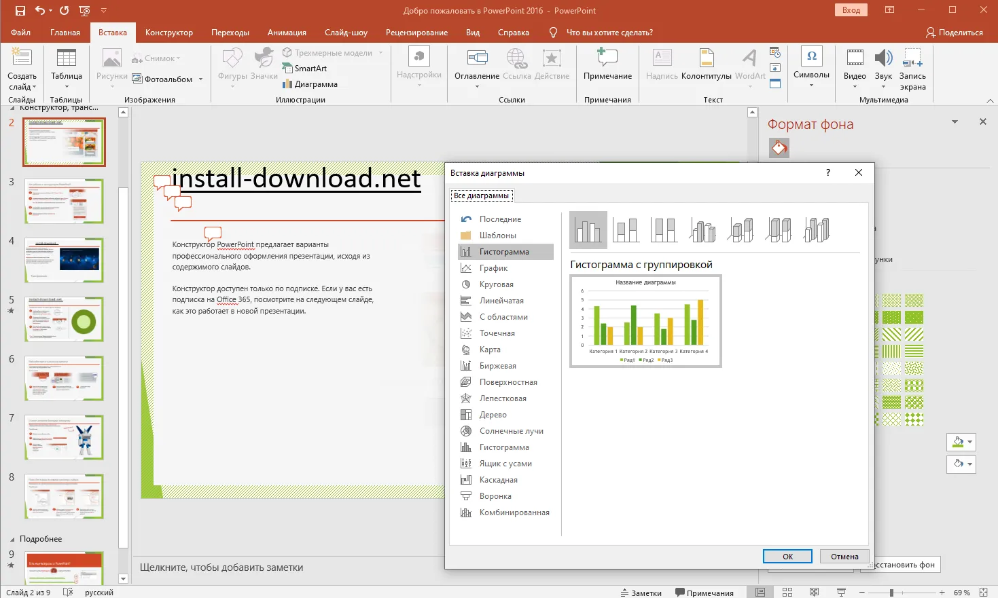Click the SmartArt icon in the ribbon

point(287,69)
